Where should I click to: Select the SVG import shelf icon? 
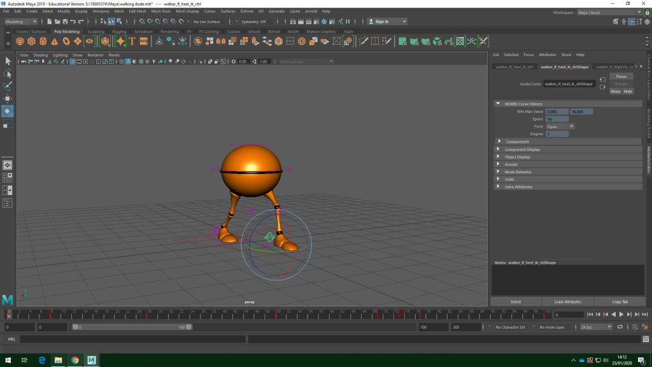[x=144, y=41]
